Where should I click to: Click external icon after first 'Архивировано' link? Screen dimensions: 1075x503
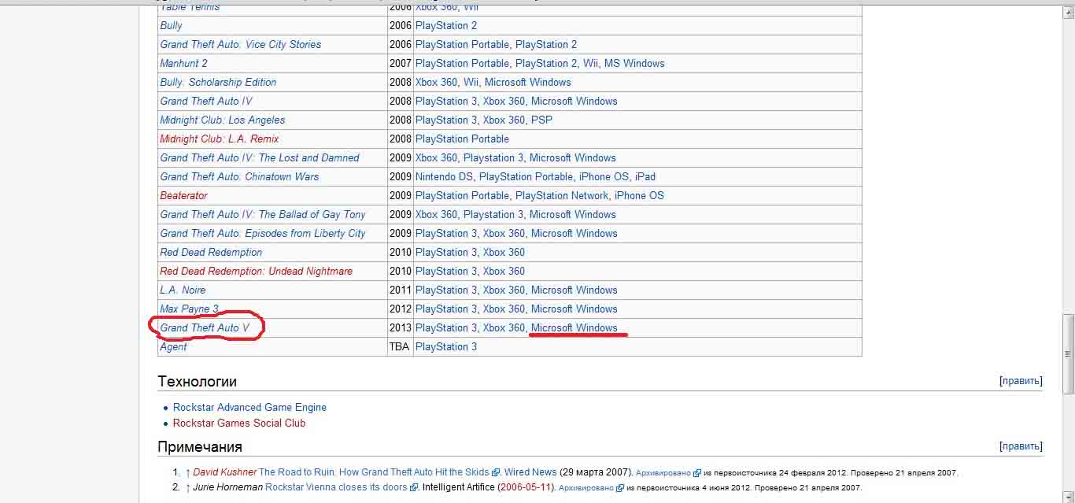point(697,473)
